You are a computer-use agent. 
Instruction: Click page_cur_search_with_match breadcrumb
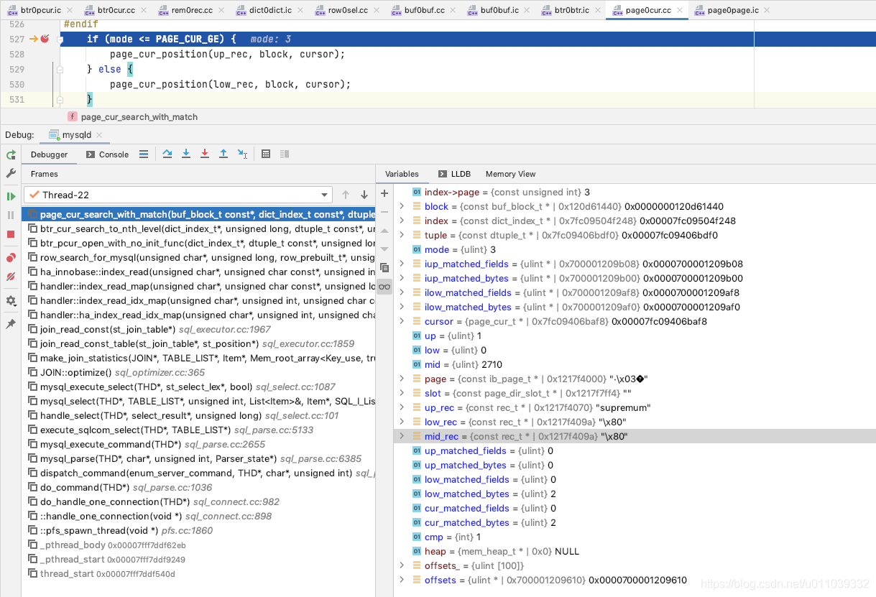[x=139, y=116]
